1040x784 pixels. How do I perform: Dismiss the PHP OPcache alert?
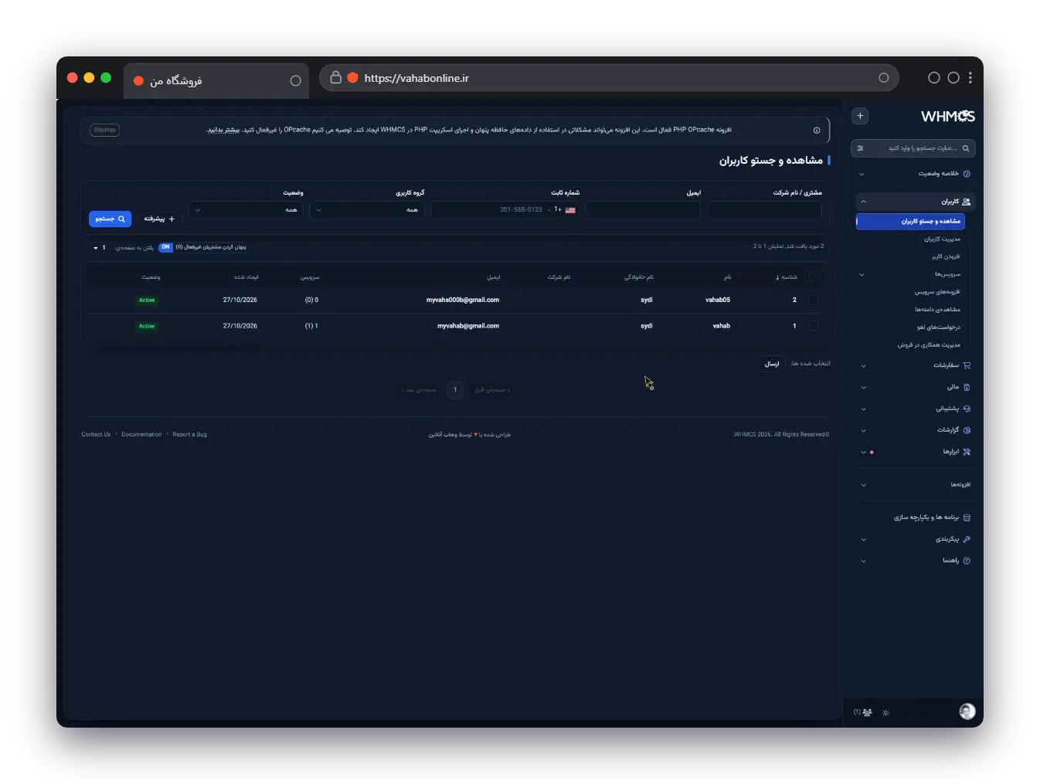[x=105, y=131]
